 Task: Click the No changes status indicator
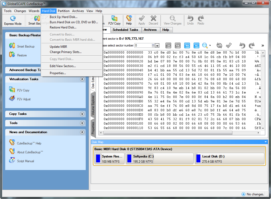[253, 194]
